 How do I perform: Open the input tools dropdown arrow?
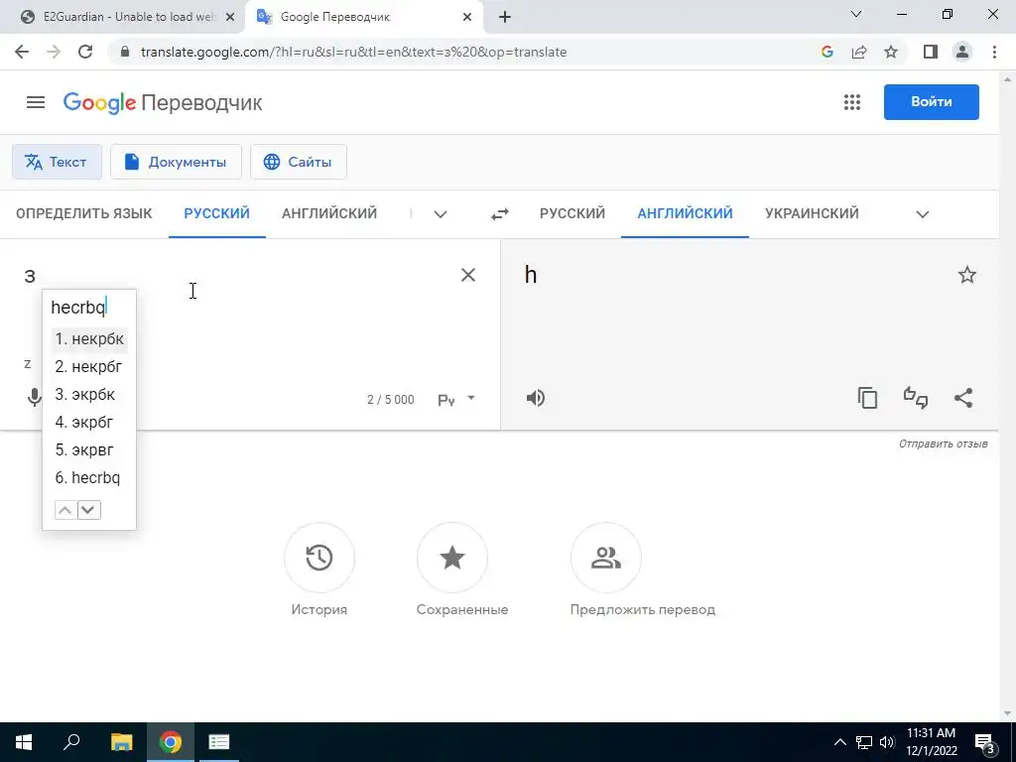click(471, 398)
